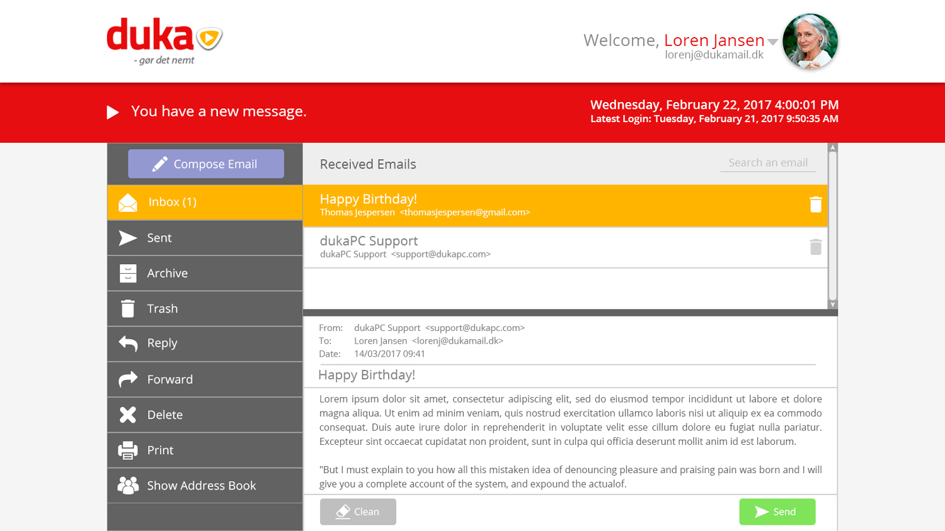Click the email list scrollbar up arrow
The image size is (945, 531).
coord(833,148)
